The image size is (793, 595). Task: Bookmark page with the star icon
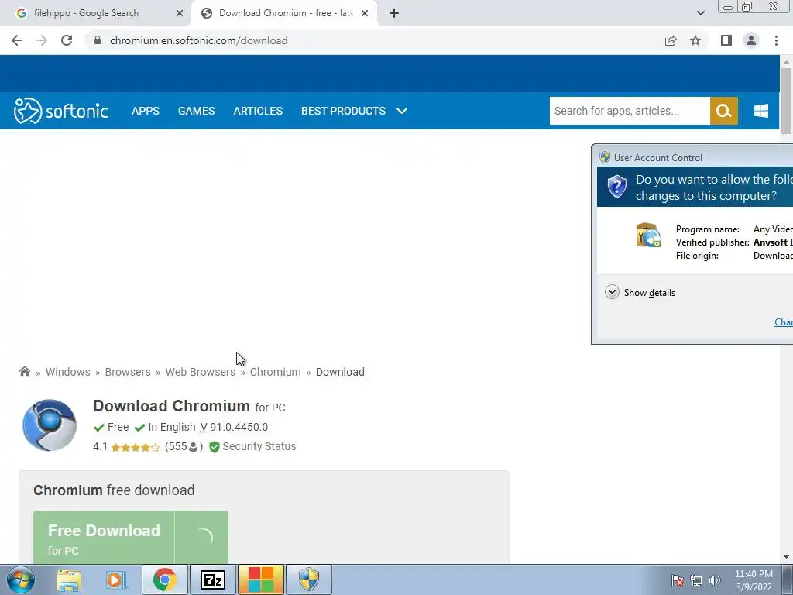coord(695,40)
